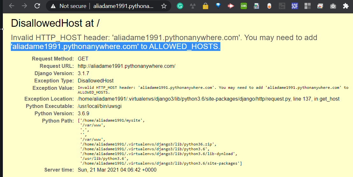353x177 pixels.
Task: Click the Exception Value monospace message
Action: tap(213, 90)
